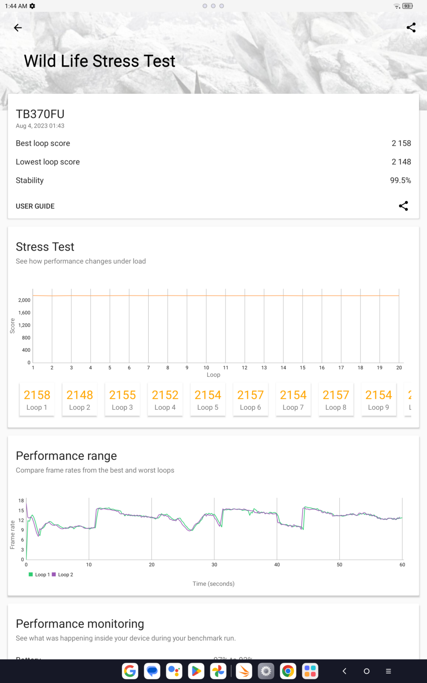Viewport: 427px width, 683px height.
Task: Tap the system home navigation button
Action: click(x=366, y=671)
